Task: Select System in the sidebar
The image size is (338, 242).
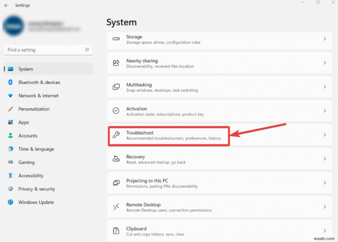Action: pos(49,69)
